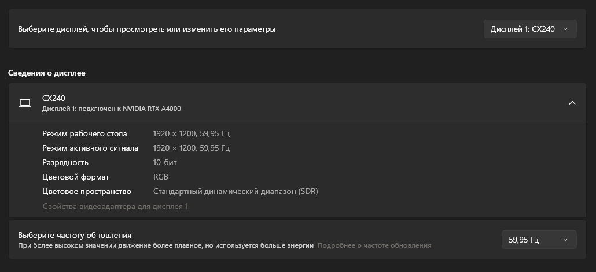Viewport: 596px width, 272px height.
Task: Open the "Дисплей 1: CX240" display selector
Action: (x=529, y=29)
